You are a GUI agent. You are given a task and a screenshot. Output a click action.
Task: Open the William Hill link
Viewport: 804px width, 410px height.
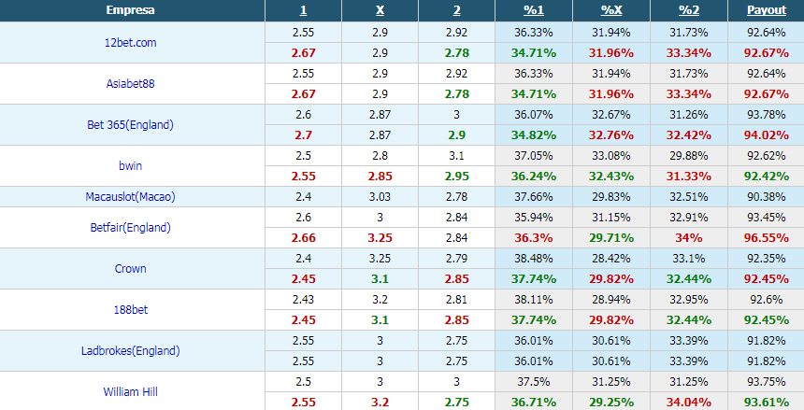click(x=130, y=391)
